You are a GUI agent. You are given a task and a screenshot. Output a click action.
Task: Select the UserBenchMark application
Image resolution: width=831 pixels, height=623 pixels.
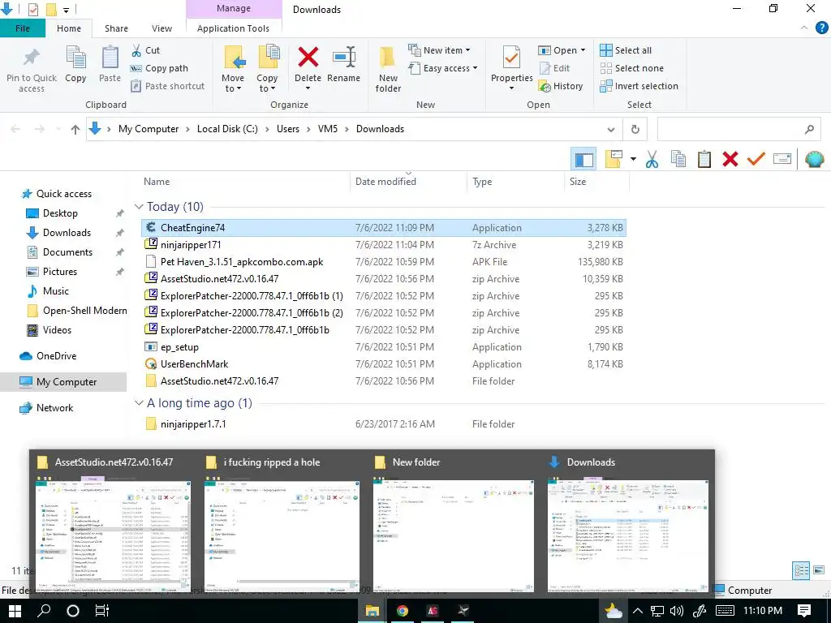pos(384,364)
